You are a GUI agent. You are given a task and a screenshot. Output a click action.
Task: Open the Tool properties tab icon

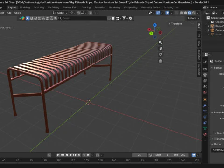205,62
